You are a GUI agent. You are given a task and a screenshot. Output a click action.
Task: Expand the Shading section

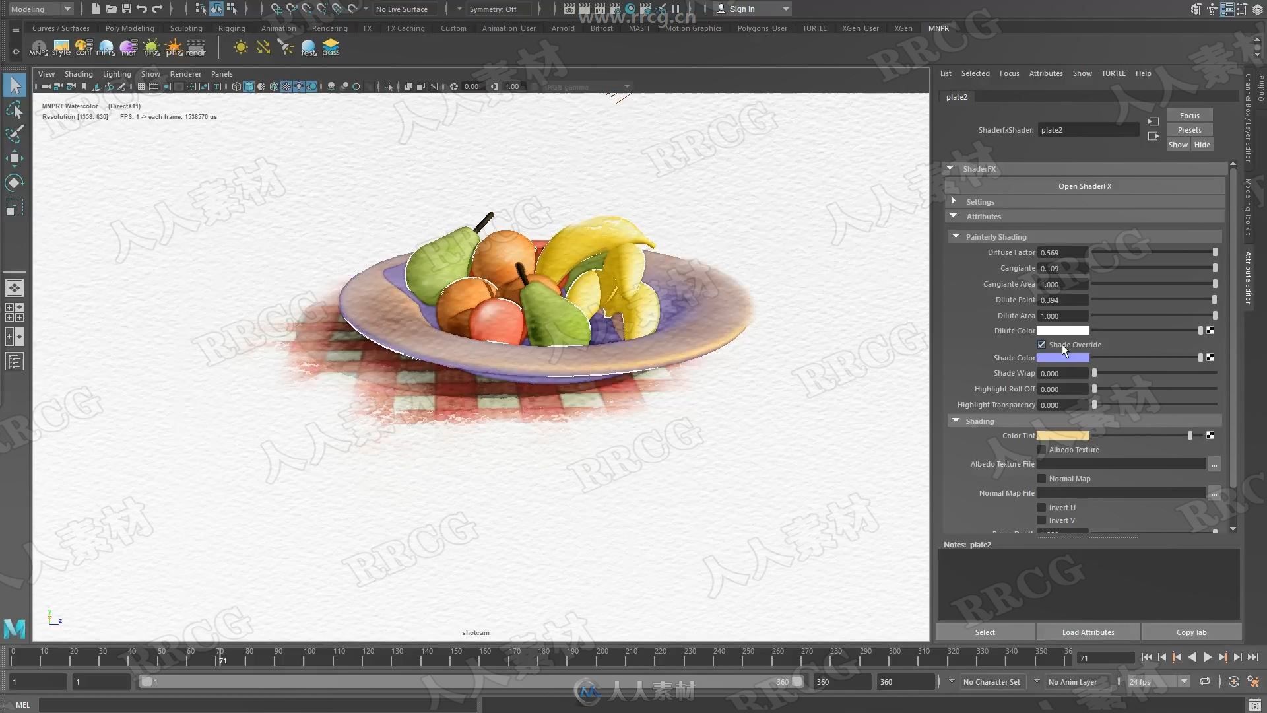[956, 421]
